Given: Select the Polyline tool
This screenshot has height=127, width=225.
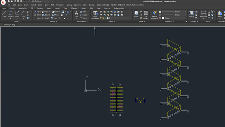Looking at the screenshot, I should [x=10, y=14].
